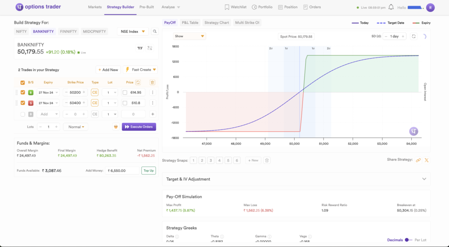Click the + New strategy snap button
Screen dimensions: 449x247
point(253,160)
